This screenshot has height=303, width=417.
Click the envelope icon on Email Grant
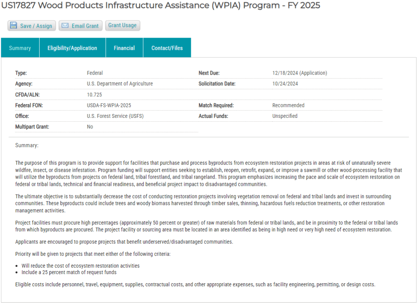(65, 25)
